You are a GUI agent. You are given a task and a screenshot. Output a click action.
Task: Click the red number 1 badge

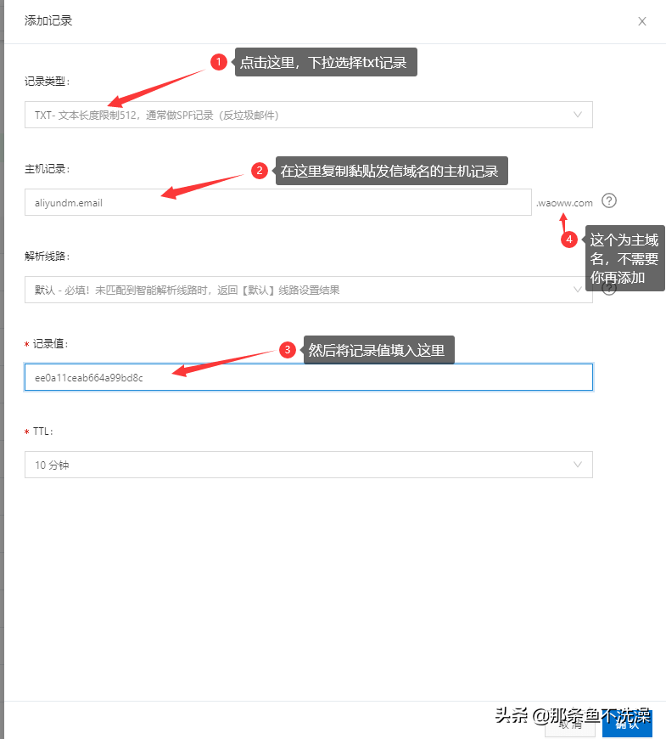pyautogui.click(x=218, y=62)
